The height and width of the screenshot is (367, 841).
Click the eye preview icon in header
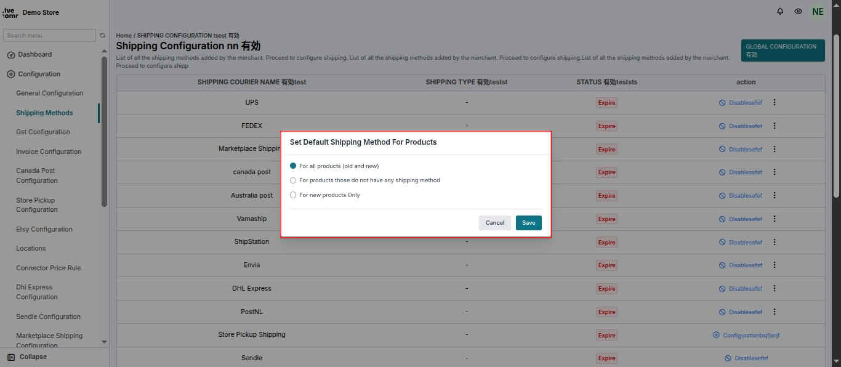798,11
